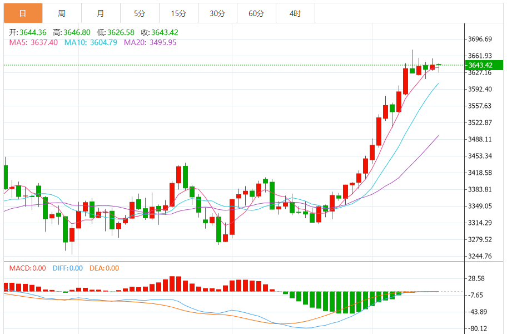The width and height of the screenshot is (507, 334).
Task: Select the 日 daily chart tab
Action: 23,13
